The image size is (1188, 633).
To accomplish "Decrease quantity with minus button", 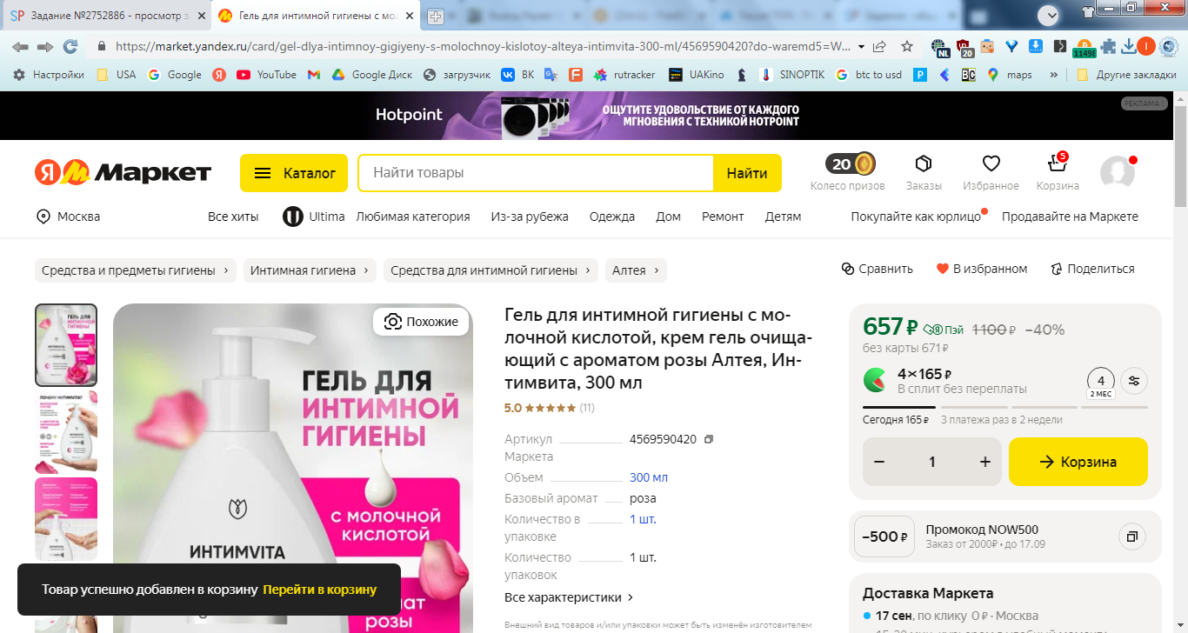I will (x=879, y=462).
